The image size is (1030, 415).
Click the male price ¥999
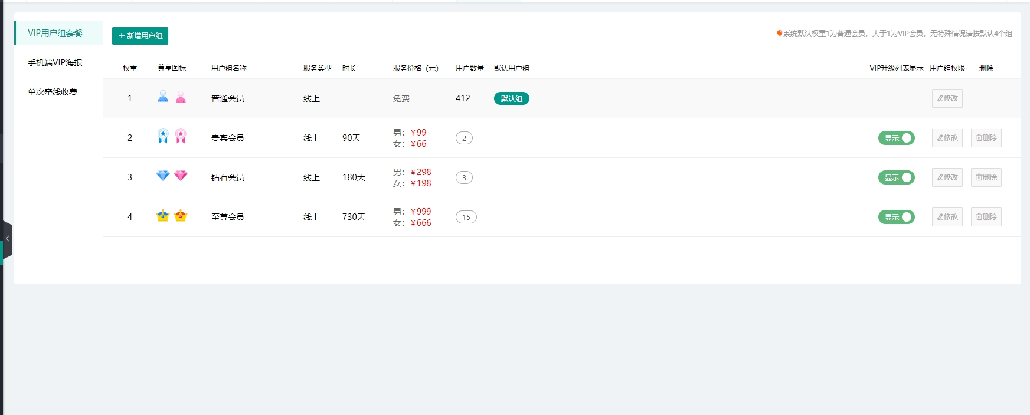[x=421, y=212]
